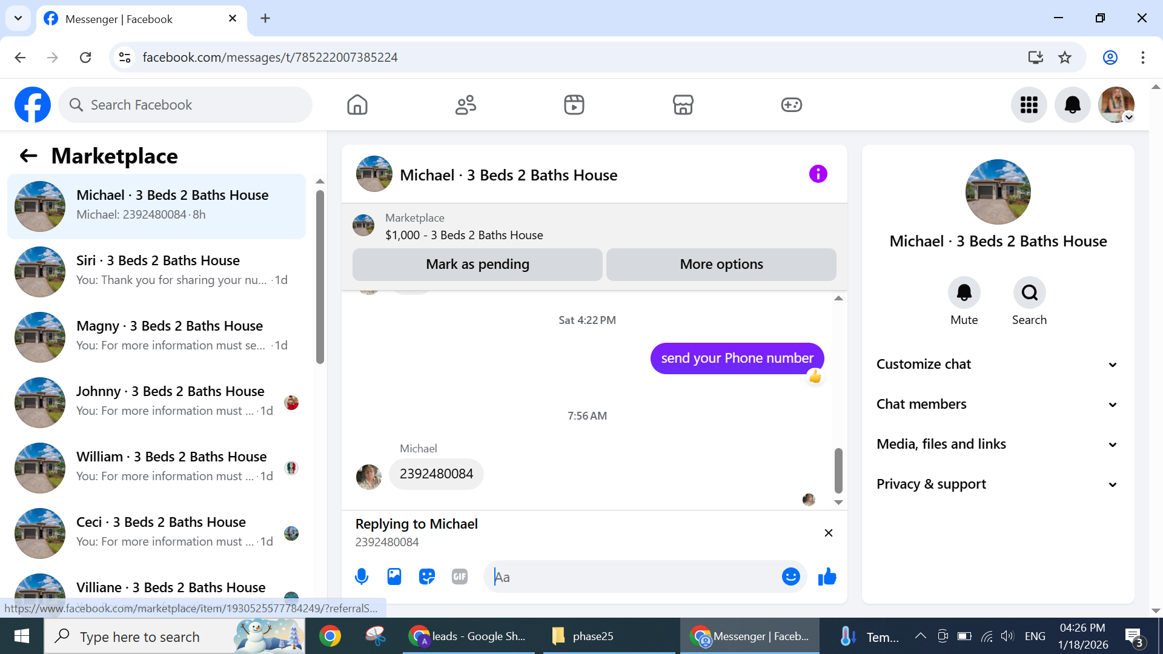Open conversation information purple icon
Screen dimensions: 1163x654
(818, 174)
